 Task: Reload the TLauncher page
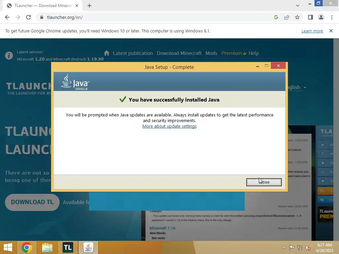pos(28,17)
